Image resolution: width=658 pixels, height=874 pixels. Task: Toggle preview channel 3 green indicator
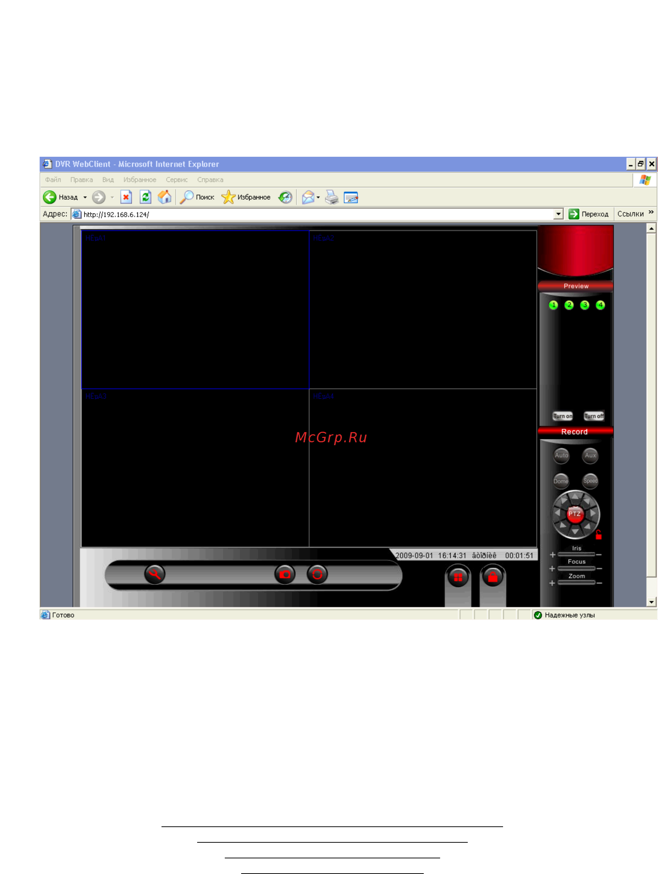pos(585,305)
